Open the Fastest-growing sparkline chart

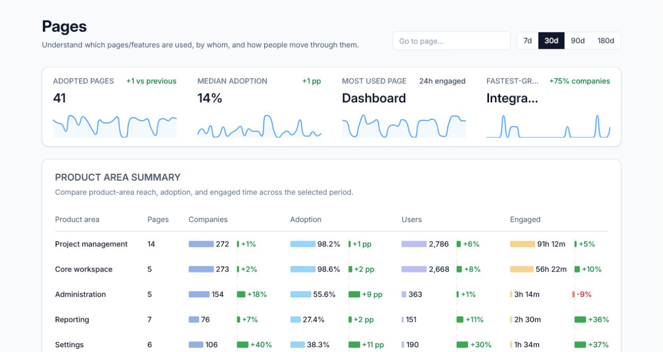click(x=548, y=125)
